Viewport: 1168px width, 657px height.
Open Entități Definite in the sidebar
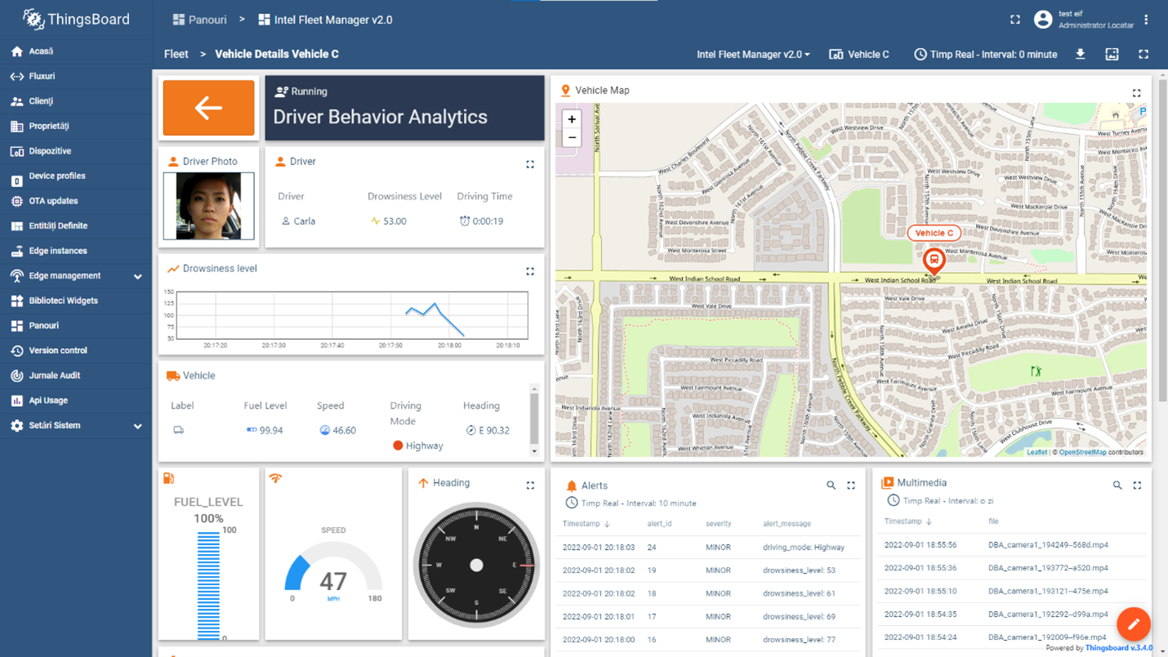76,226
